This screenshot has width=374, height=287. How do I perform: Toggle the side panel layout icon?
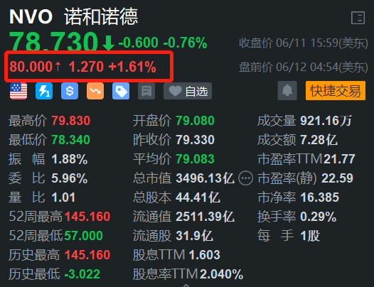coord(358,18)
